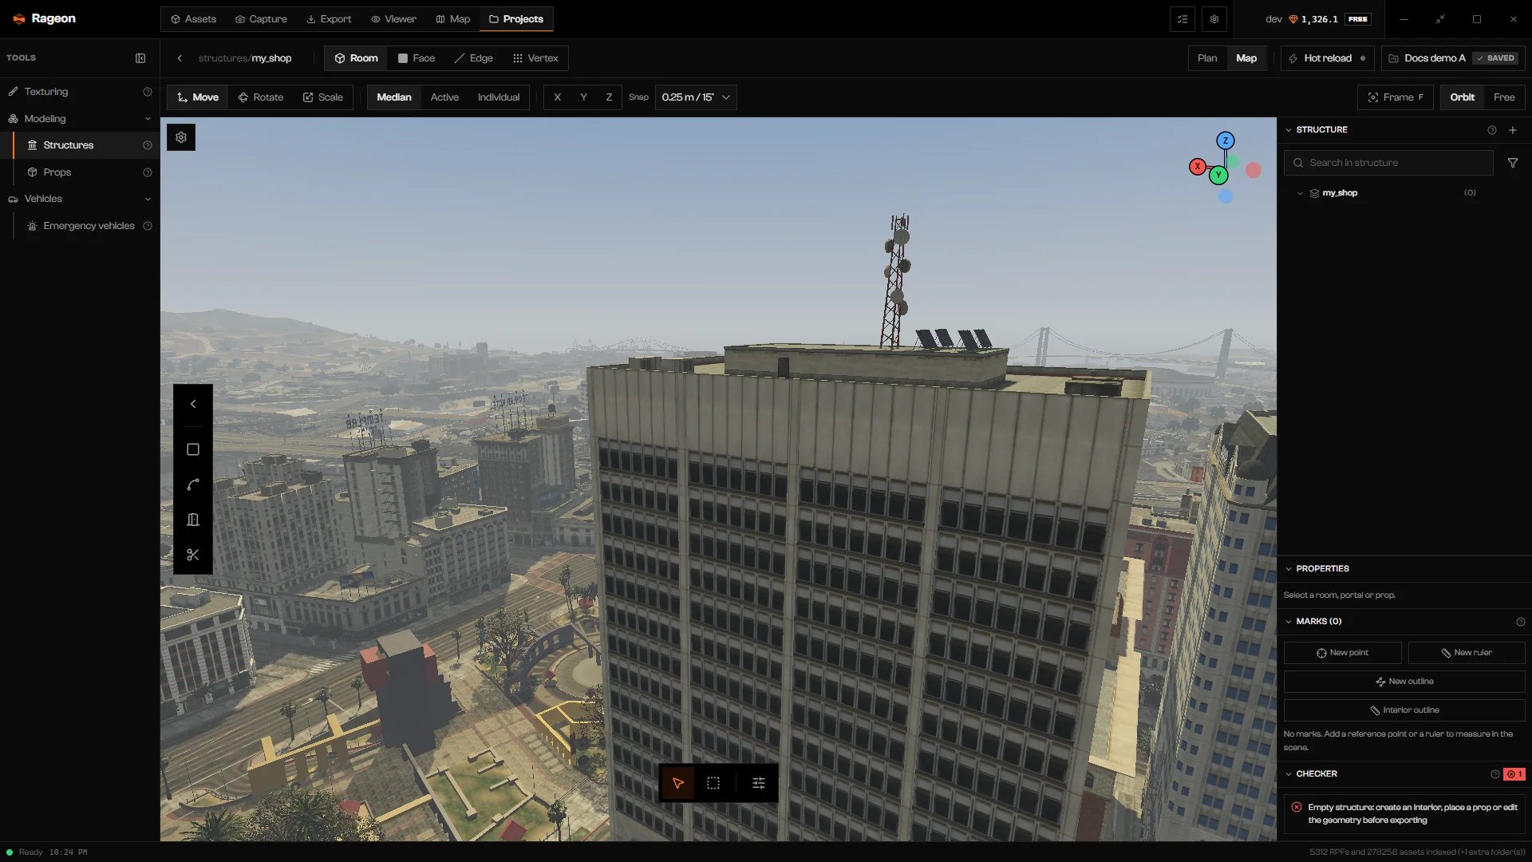Viewport: 1532px width, 862px height.
Task: Switch to Face selection mode
Action: 417,58
